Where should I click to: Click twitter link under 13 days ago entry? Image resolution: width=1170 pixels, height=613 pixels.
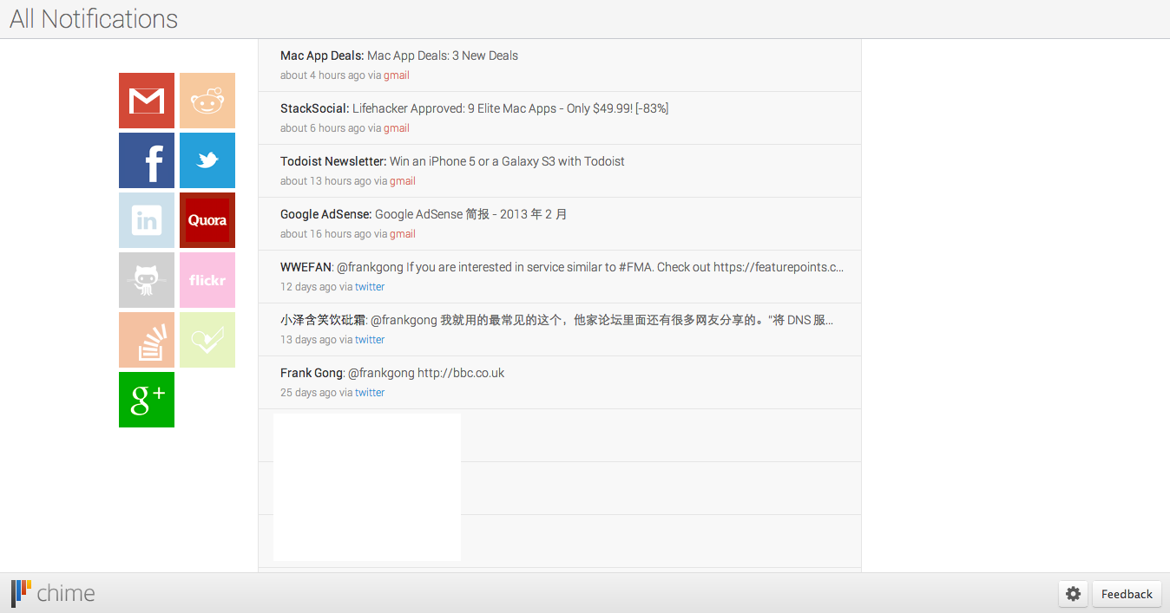click(x=370, y=340)
